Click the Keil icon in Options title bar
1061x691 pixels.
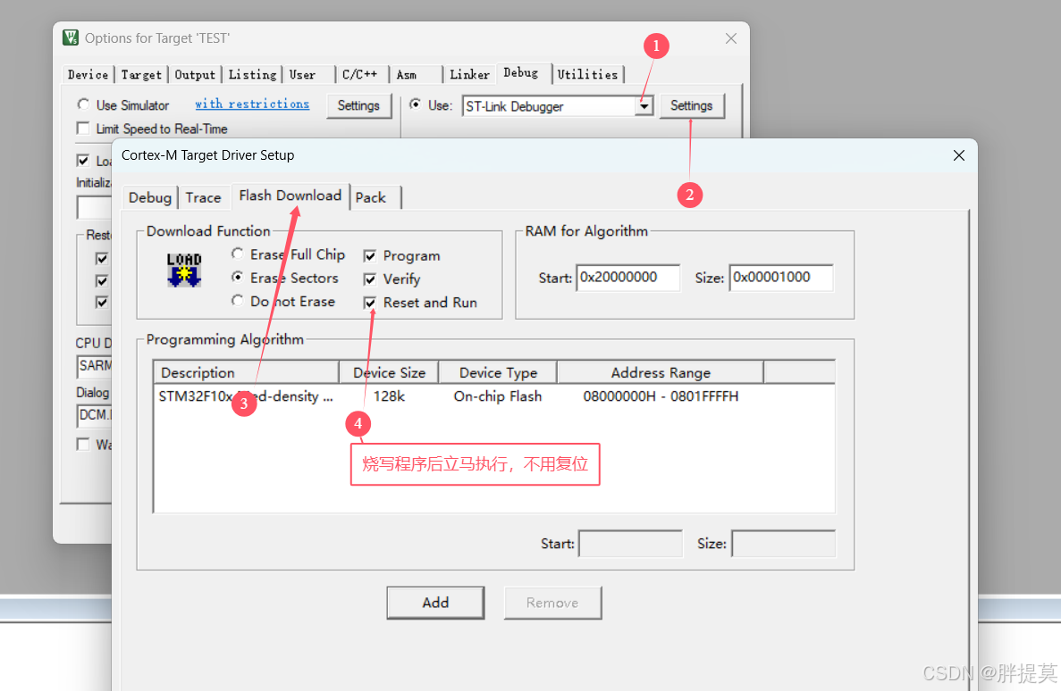pos(71,37)
